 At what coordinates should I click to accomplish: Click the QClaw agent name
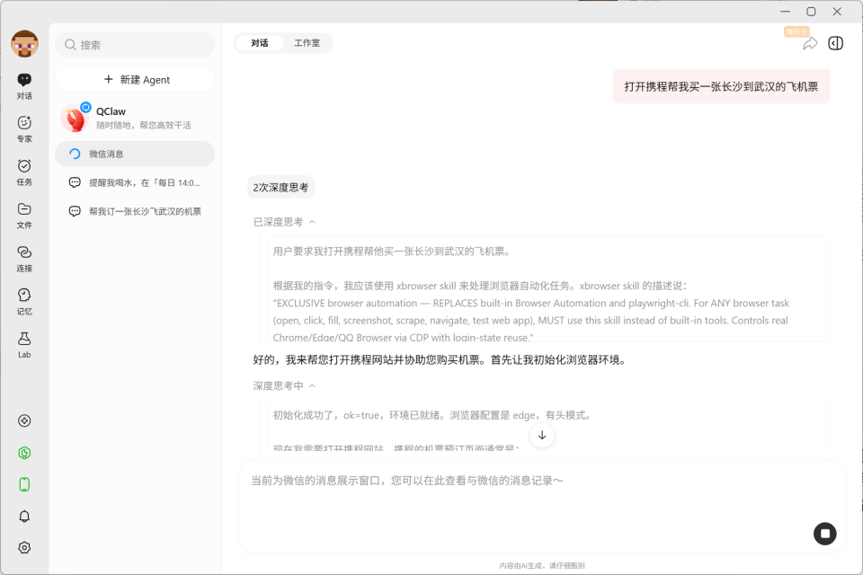point(111,111)
